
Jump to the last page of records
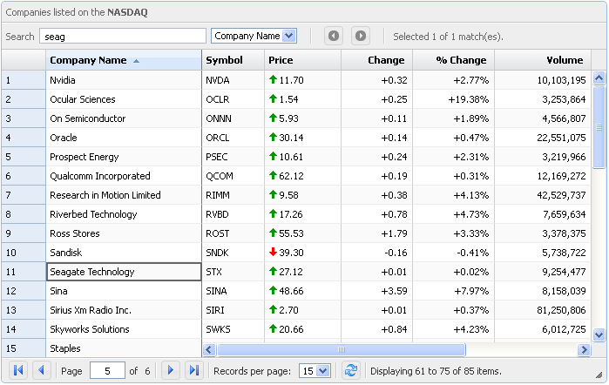tap(194, 371)
